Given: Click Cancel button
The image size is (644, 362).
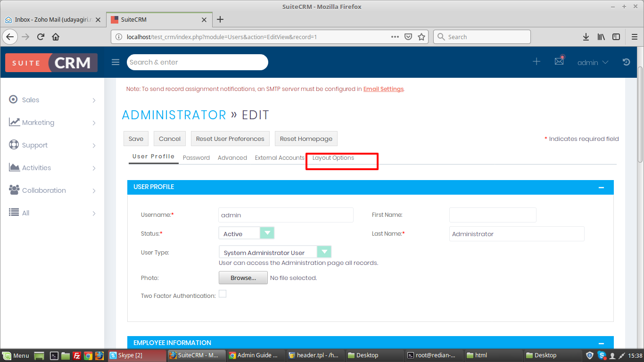Looking at the screenshot, I should [x=170, y=139].
